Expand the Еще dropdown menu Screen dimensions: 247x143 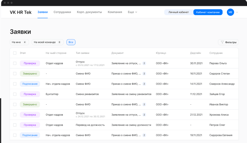tap(132, 12)
